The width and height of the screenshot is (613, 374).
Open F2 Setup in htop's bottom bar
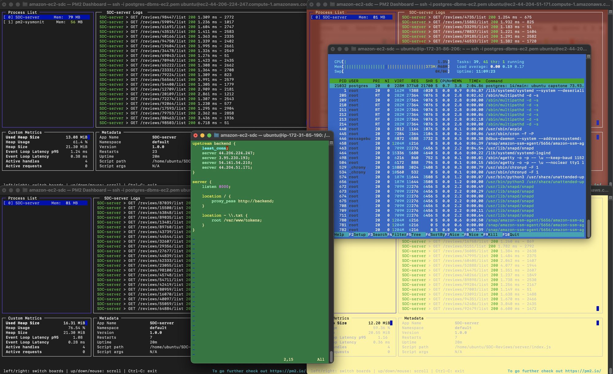click(357, 235)
